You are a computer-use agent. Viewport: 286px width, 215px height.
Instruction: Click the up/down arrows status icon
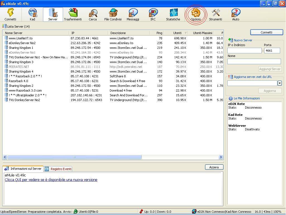tap(141, 212)
